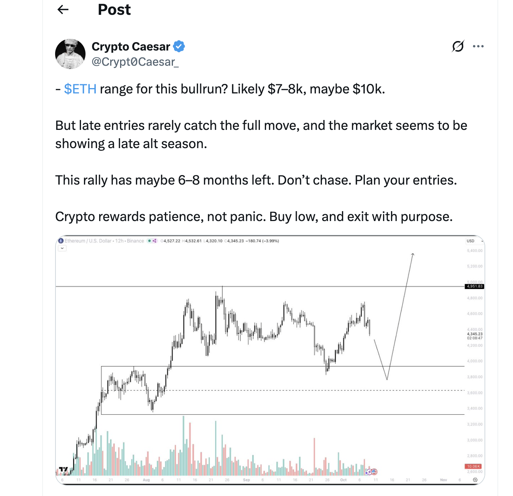Click the US flag event marker
The width and height of the screenshot is (513, 496).
pos(374,472)
